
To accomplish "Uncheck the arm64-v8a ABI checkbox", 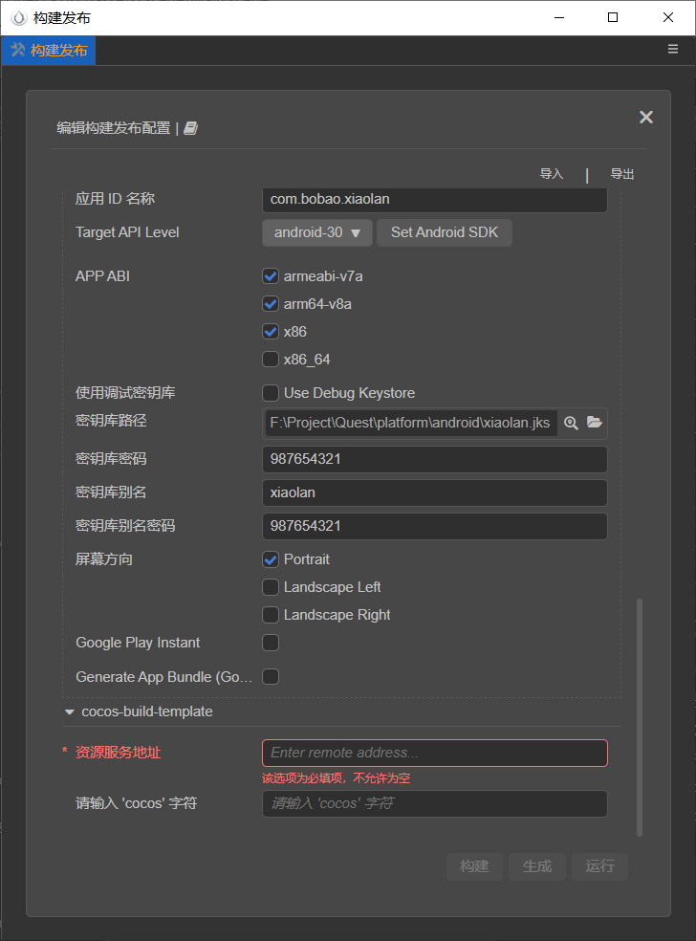I will click(x=271, y=304).
